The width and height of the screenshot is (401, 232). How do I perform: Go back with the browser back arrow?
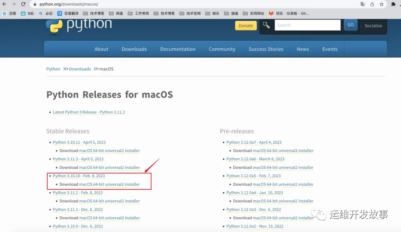pyautogui.click(x=4, y=4)
